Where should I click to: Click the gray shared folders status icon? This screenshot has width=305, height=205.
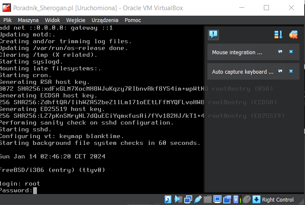pos(207,199)
